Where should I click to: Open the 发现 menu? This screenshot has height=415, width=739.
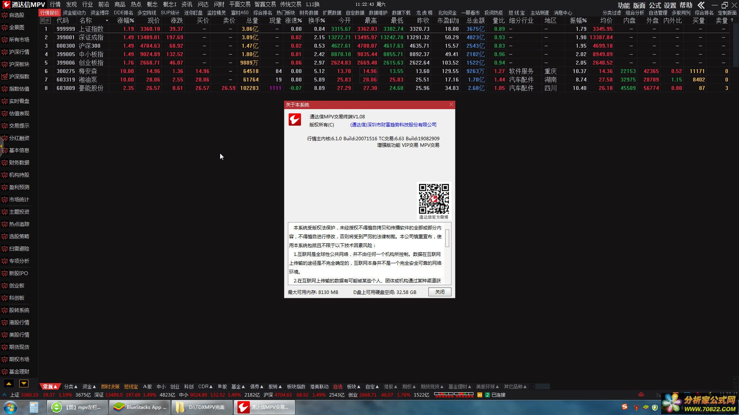click(x=71, y=5)
